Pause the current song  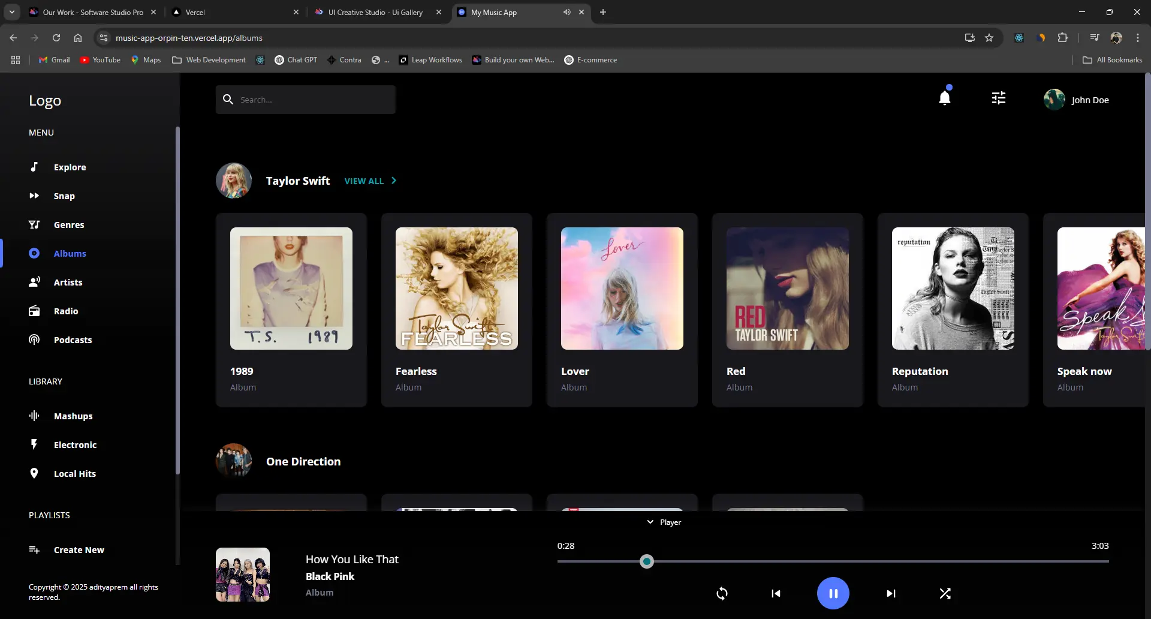[x=833, y=593]
